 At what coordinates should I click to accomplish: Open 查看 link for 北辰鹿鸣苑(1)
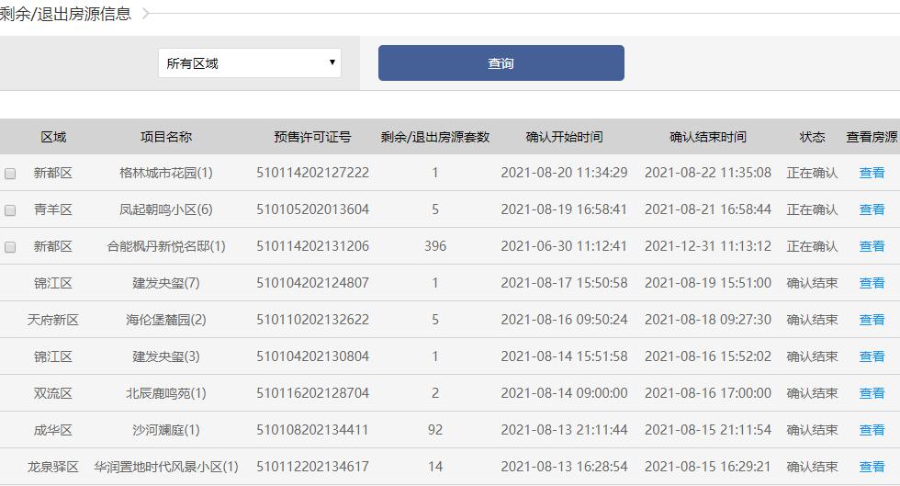(x=872, y=393)
